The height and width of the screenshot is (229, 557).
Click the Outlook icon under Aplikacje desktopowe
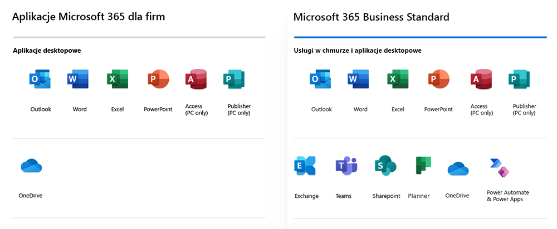coord(40,79)
